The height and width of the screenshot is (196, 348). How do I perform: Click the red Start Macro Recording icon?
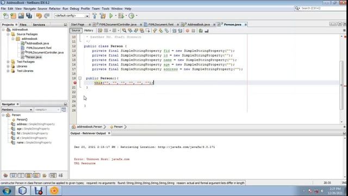coord(188,30)
